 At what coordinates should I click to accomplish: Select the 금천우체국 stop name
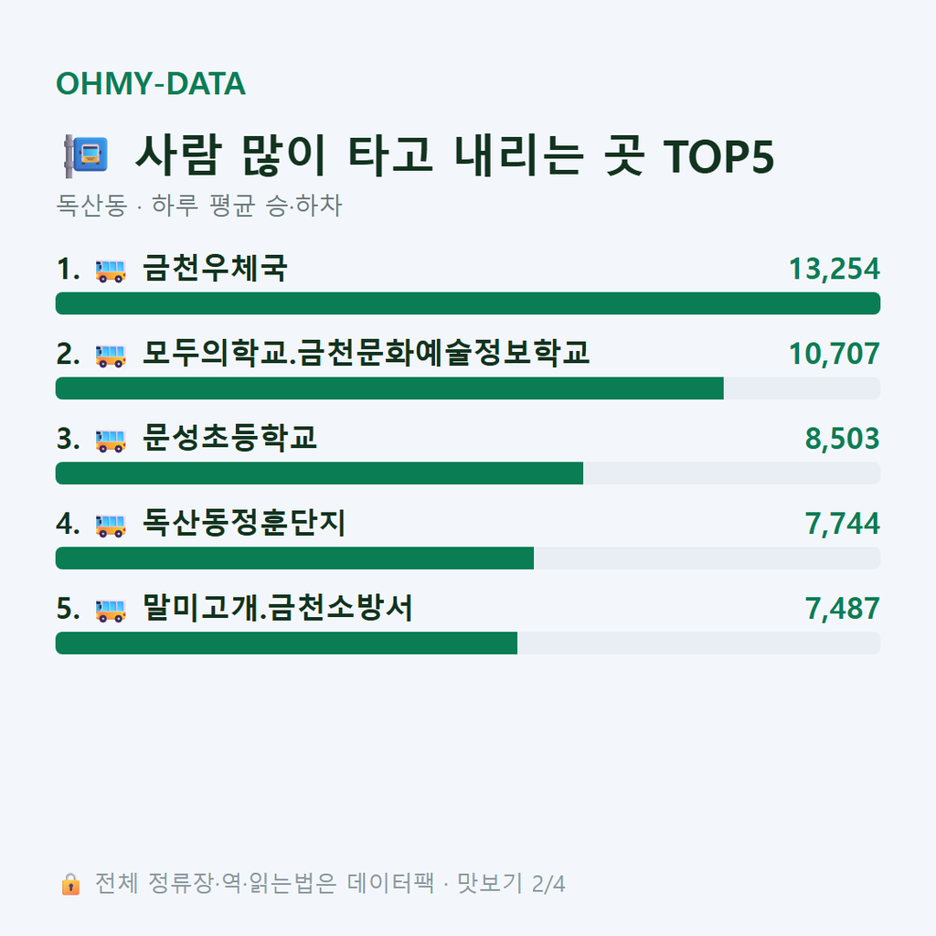point(215,269)
